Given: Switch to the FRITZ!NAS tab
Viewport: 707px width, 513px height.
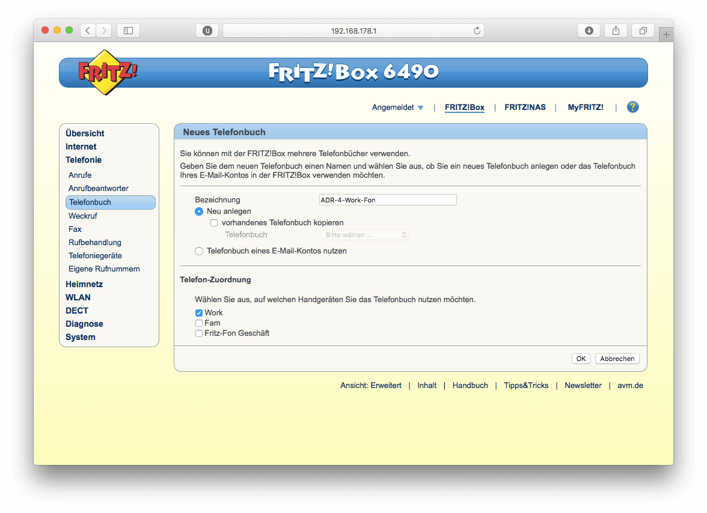Looking at the screenshot, I should 525,108.
